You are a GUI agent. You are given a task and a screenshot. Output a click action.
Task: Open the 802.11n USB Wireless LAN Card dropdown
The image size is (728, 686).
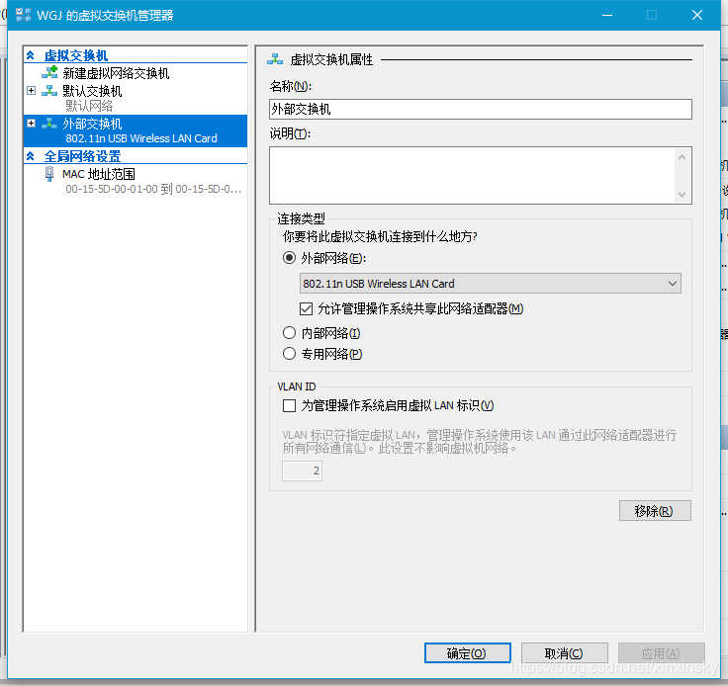[490, 284]
